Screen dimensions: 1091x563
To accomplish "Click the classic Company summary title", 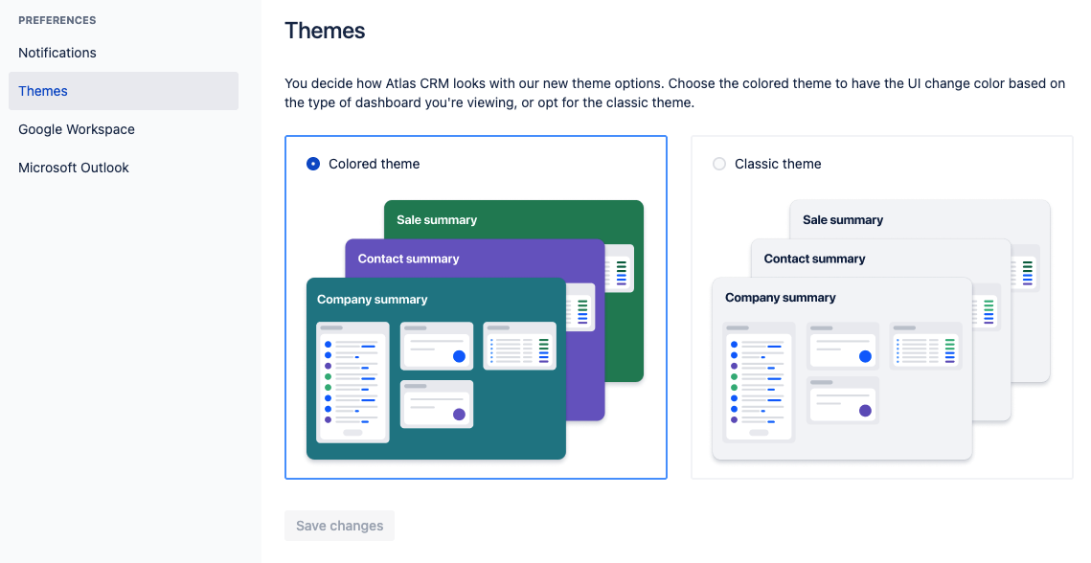I will click(x=780, y=298).
